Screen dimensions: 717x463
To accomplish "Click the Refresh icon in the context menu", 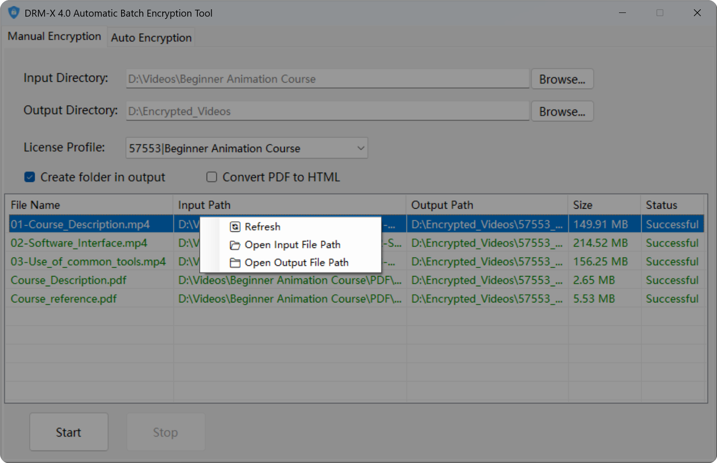I will click(235, 227).
